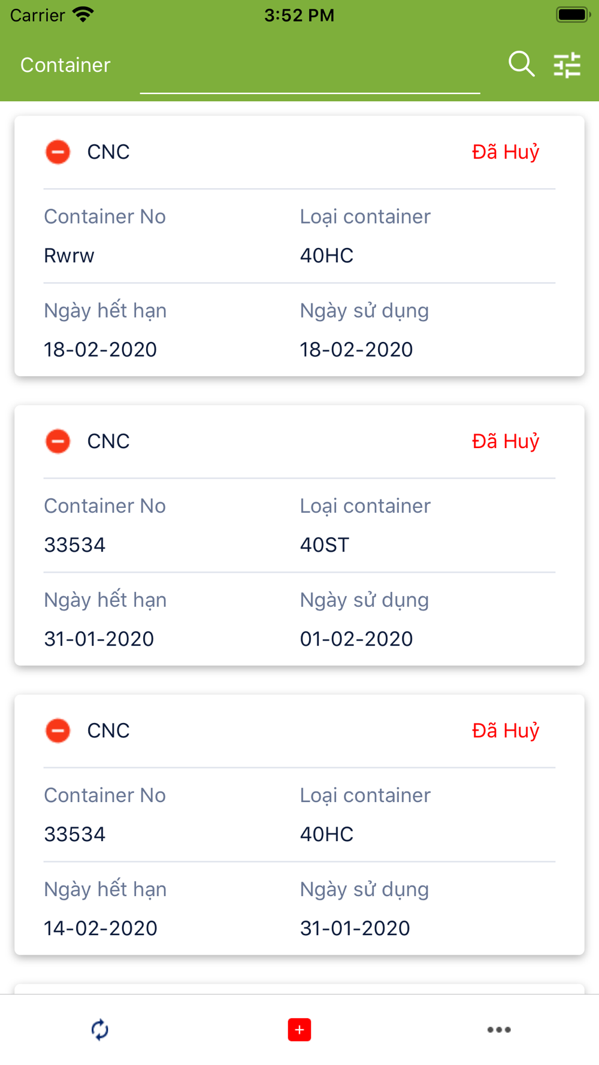
Task: Select usage date 31-01-2020 on third card
Action: (355, 928)
